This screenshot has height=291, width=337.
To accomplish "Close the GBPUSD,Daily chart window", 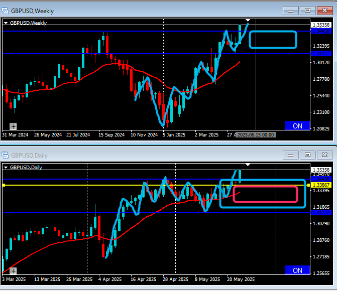I will pos(324,155).
